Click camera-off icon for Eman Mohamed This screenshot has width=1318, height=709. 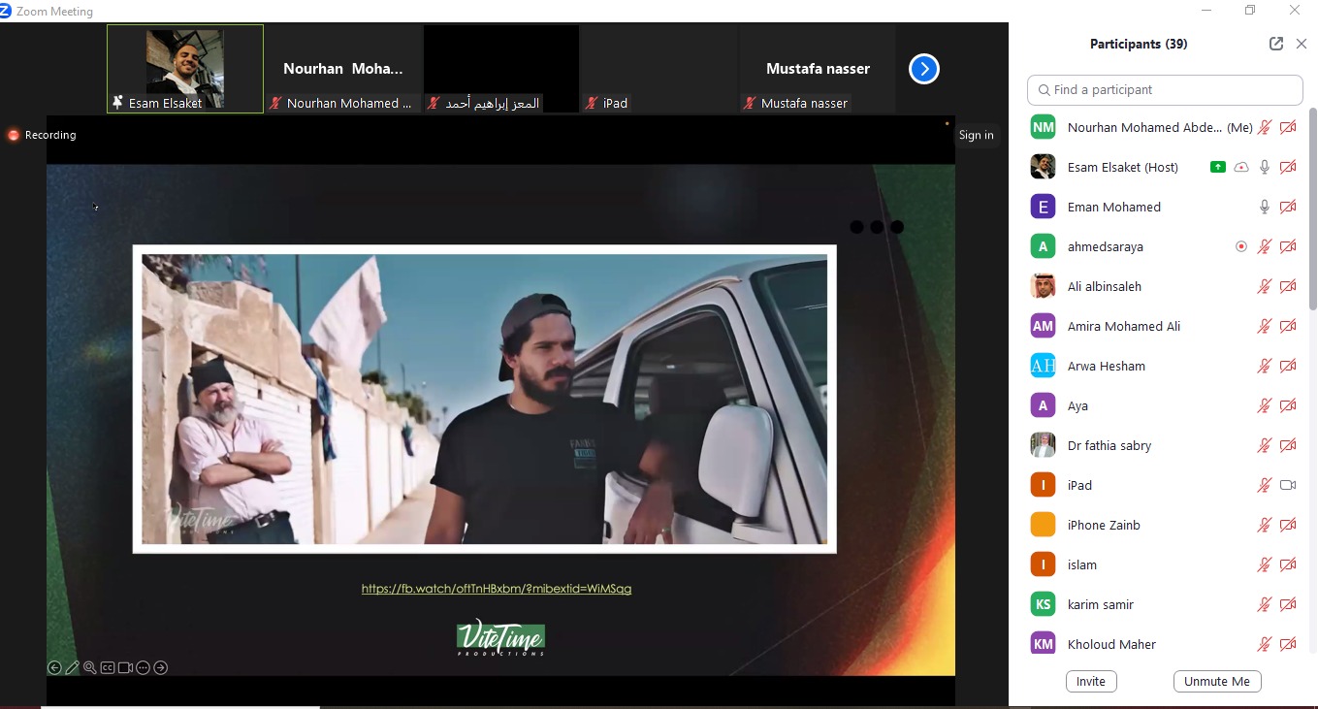1288,208
